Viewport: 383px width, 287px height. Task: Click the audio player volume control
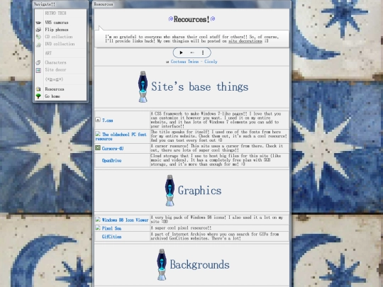(192, 52)
